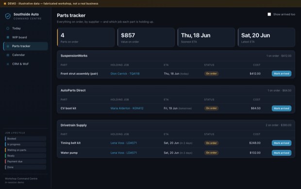Click the $132.00 cost value

pos(255,153)
